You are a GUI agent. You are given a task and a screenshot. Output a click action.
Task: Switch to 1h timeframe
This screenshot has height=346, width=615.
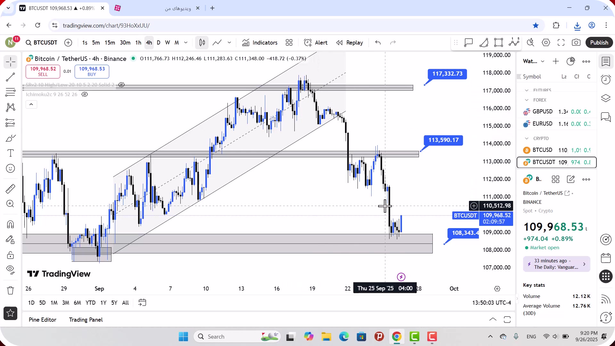pos(138,43)
